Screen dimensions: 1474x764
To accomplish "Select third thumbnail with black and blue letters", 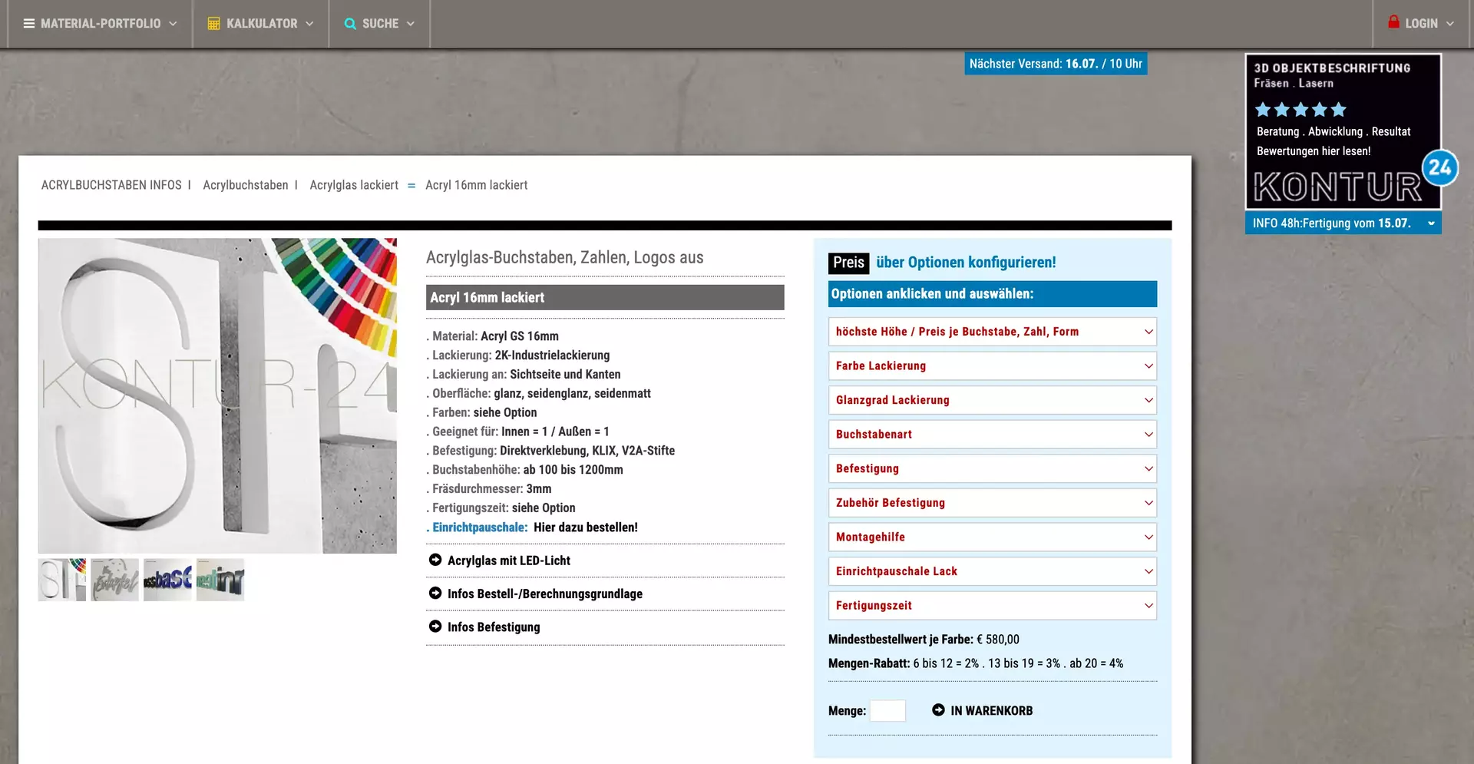I will point(167,580).
